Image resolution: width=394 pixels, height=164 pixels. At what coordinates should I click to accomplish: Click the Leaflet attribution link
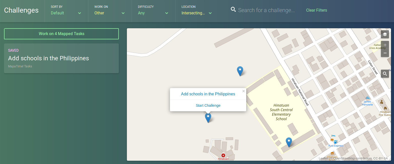coord(324,158)
